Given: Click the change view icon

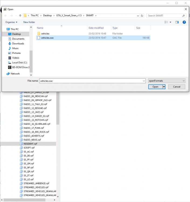Looking at the screenshot, I should pos(166,22).
